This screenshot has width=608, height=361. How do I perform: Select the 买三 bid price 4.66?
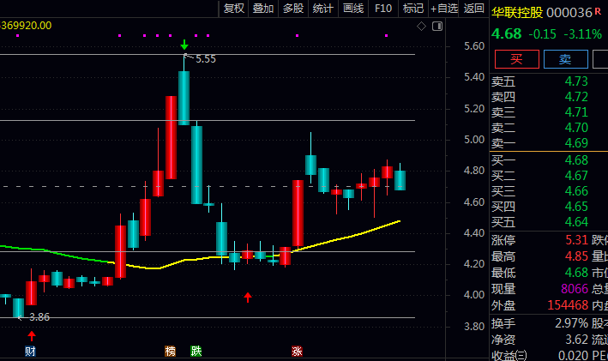(x=576, y=191)
